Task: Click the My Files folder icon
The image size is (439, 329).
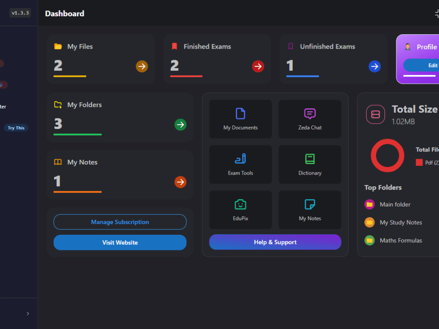Action: 58,46
